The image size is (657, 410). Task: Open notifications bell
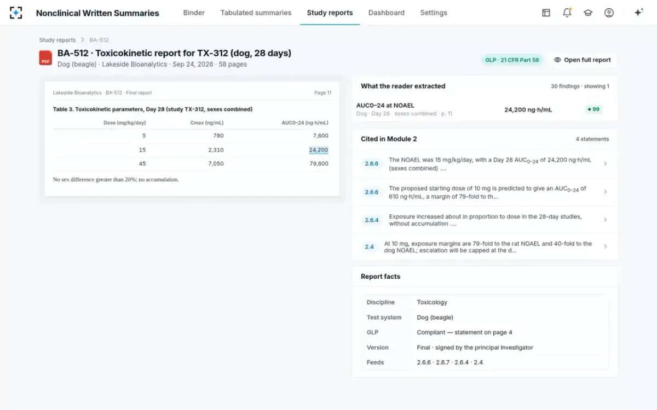click(567, 13)
